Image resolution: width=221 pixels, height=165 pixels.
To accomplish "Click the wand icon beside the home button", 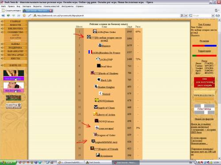I will [30, 15].
